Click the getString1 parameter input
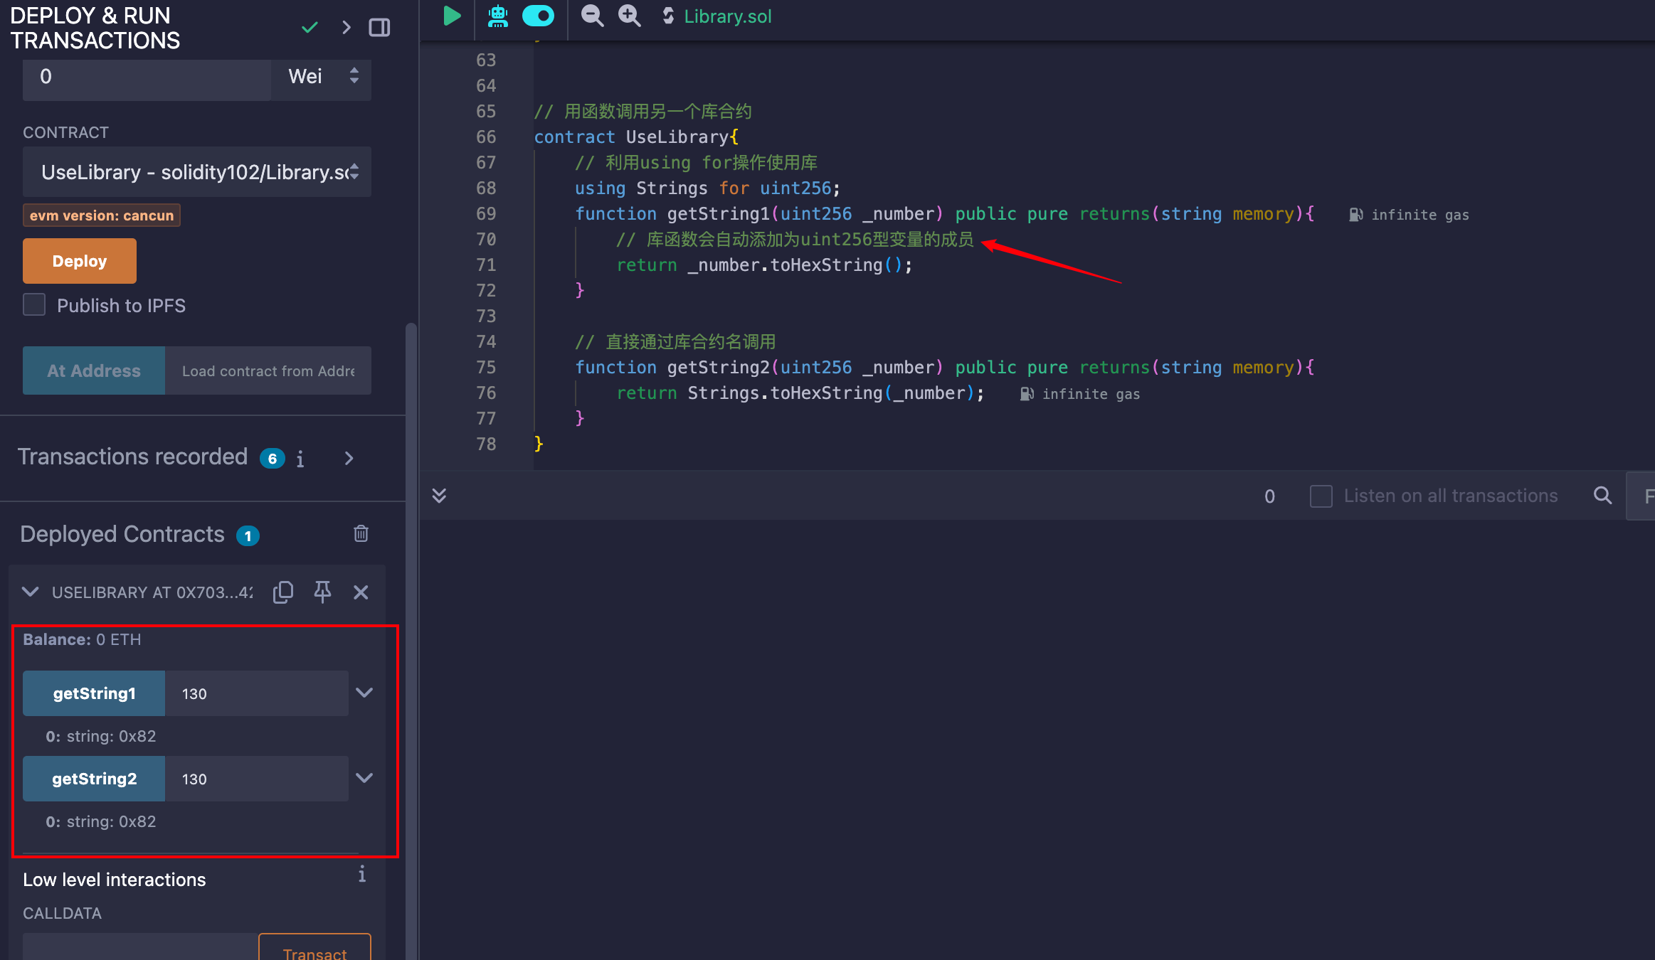 [257, 693]
